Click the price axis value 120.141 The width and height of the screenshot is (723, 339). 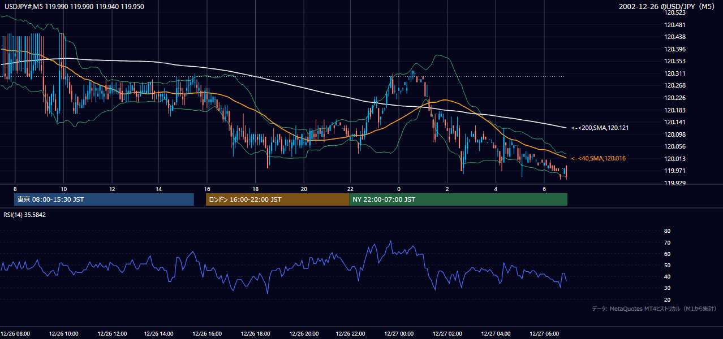[x=675, y=122]
